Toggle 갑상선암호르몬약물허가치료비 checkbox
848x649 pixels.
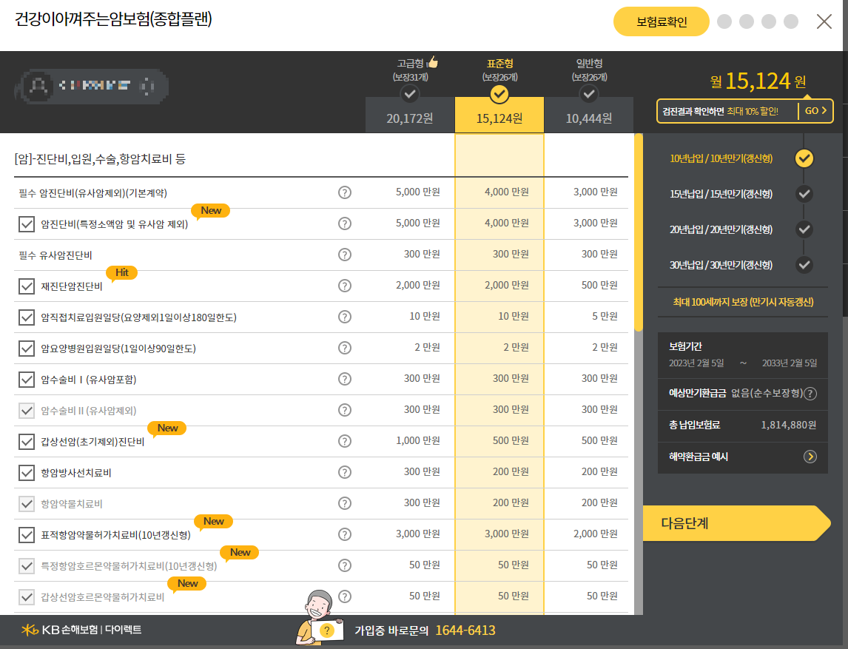click(27, 597)
